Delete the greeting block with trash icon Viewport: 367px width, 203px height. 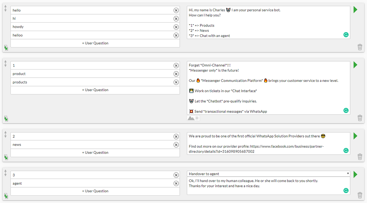click(360, 47)
